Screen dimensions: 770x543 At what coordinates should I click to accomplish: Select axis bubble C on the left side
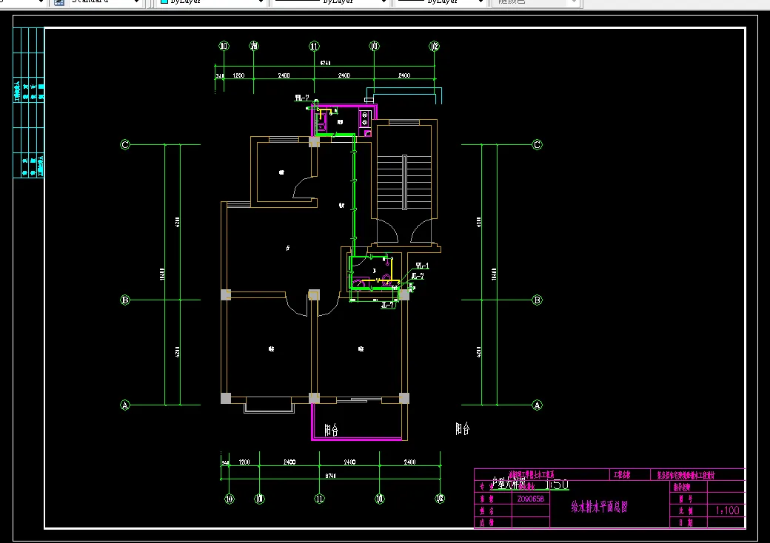point(125,145)
